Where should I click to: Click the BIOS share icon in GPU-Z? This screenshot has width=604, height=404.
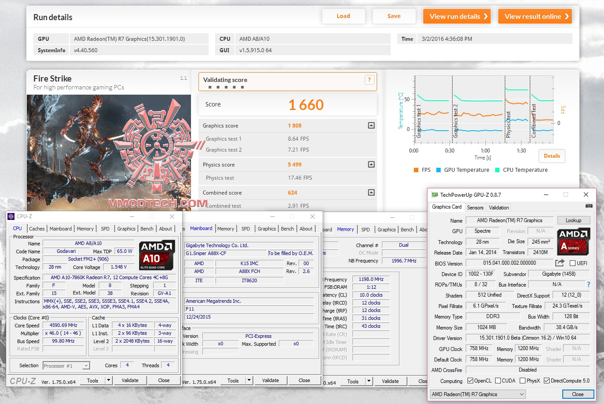(x=560, y=262)
